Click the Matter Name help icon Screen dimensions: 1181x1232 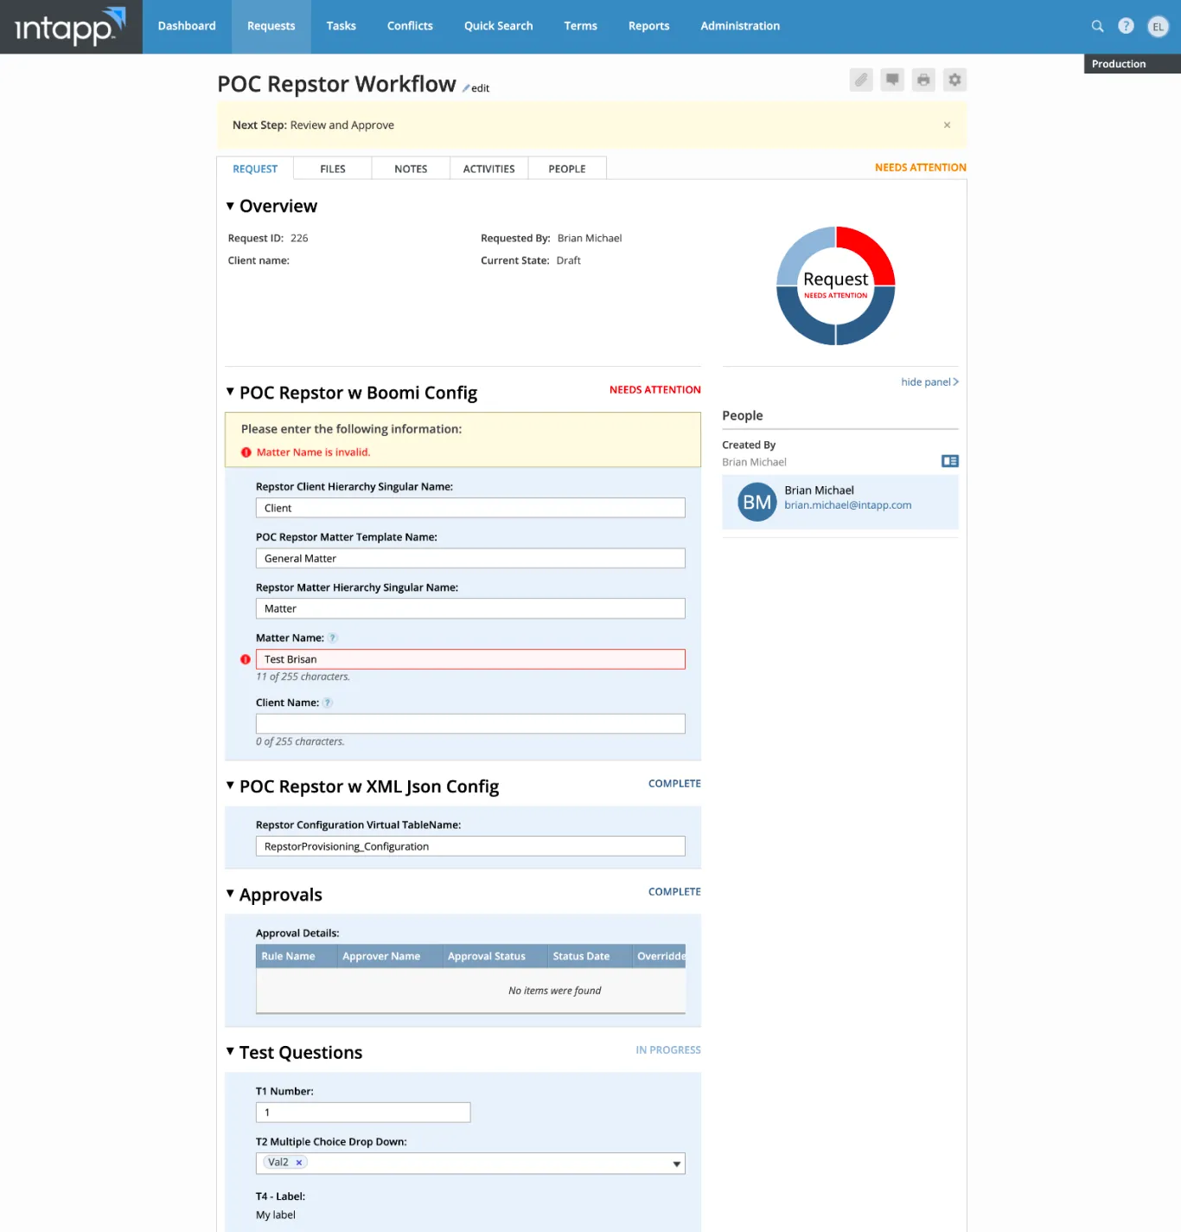(x=333, y=638)
